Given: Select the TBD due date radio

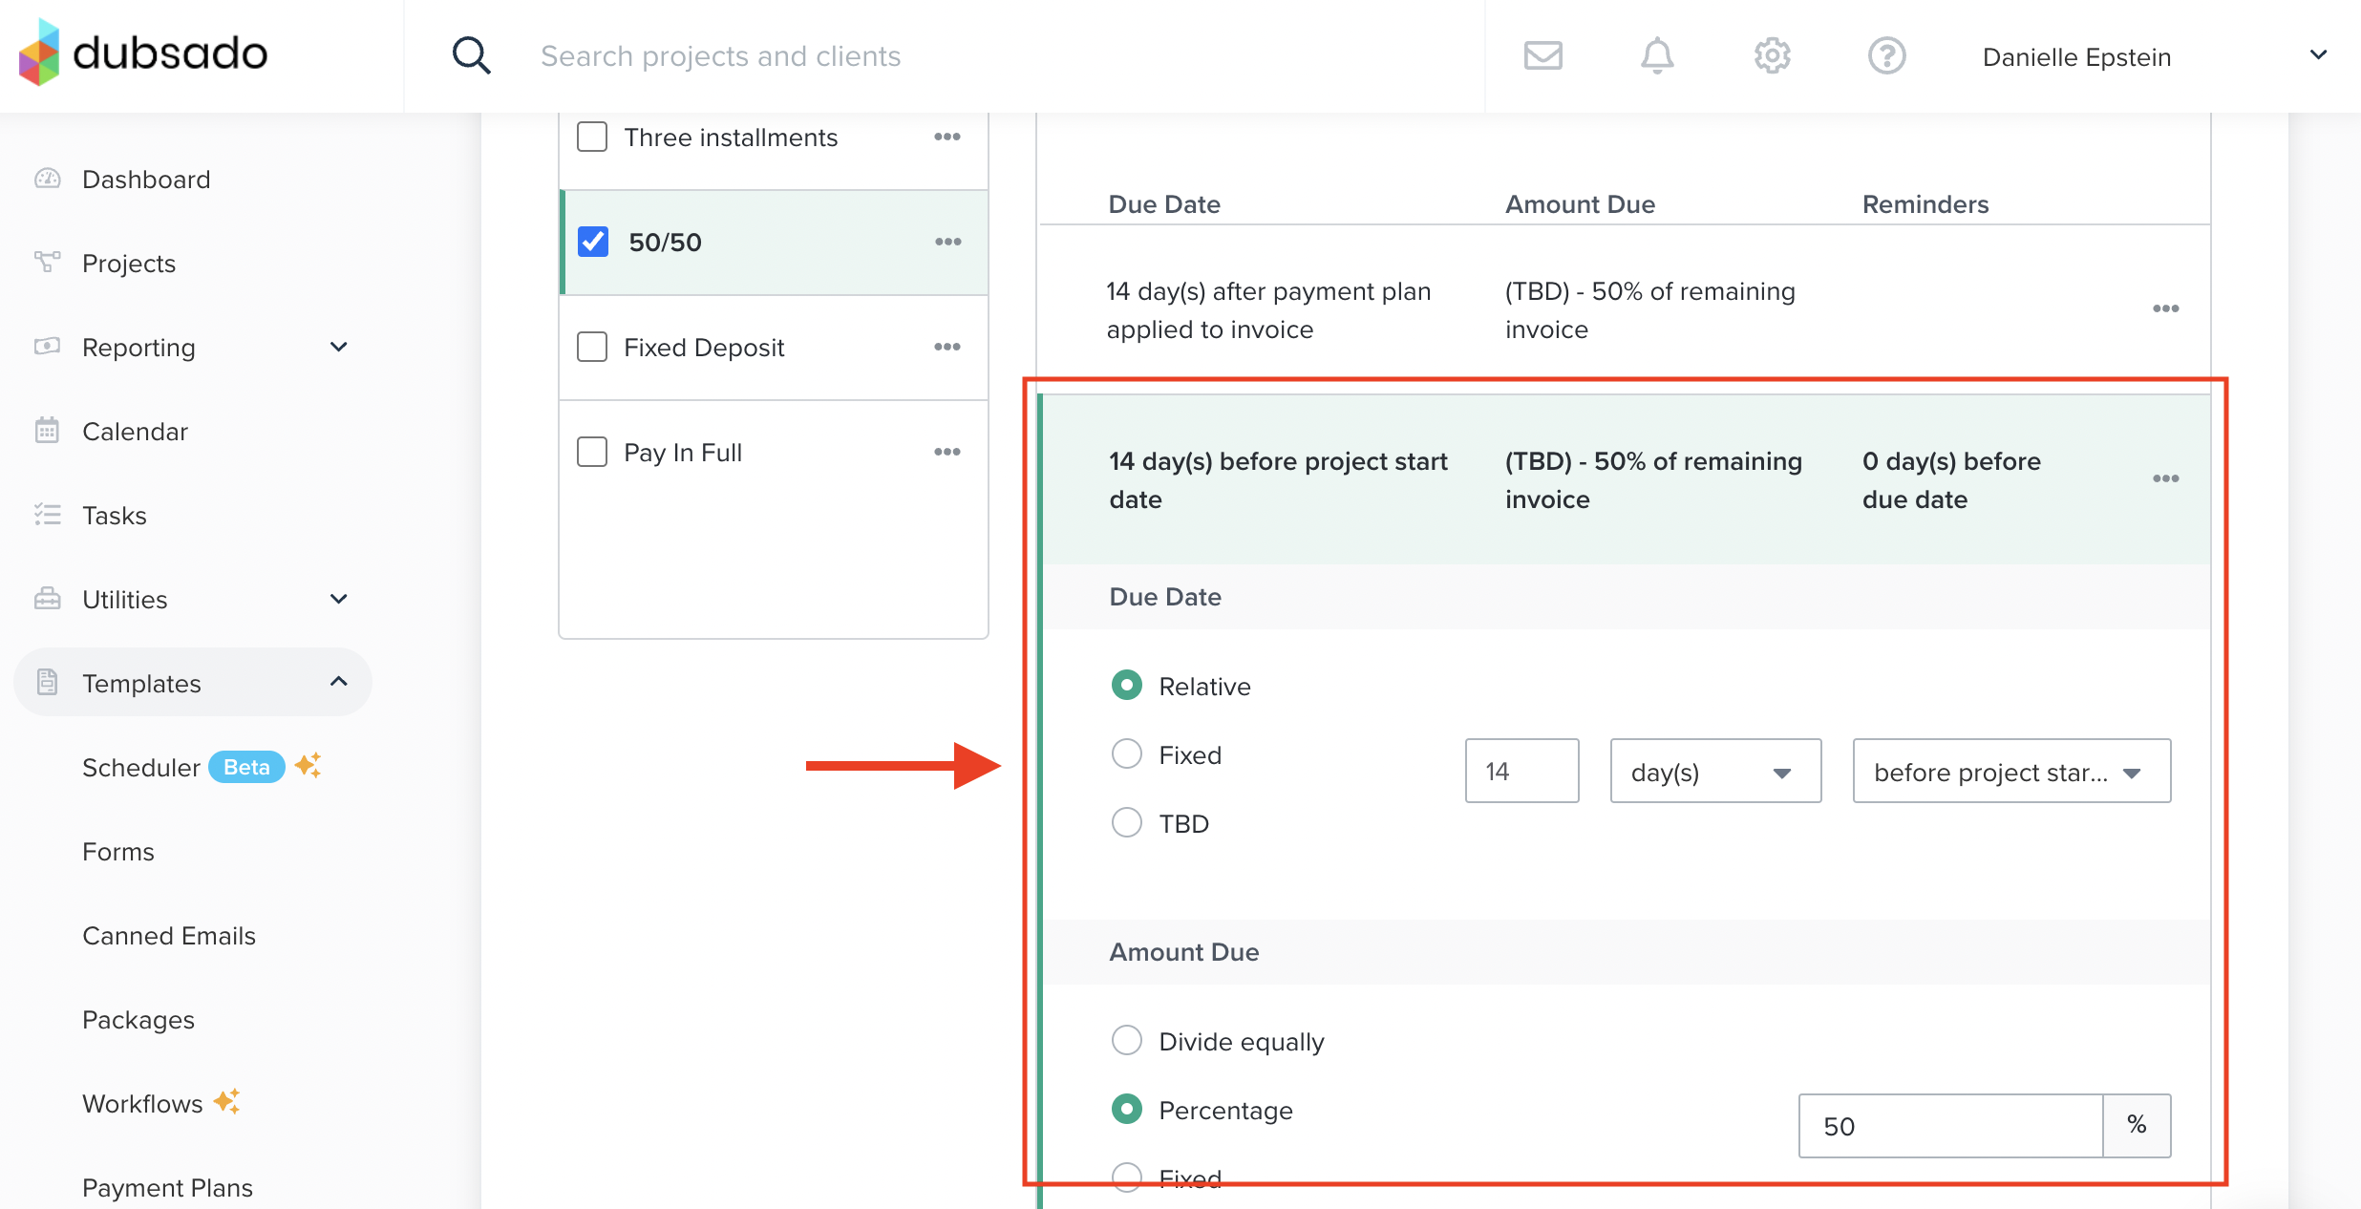Looking at the screenshot, I should tap(1127, 822).
